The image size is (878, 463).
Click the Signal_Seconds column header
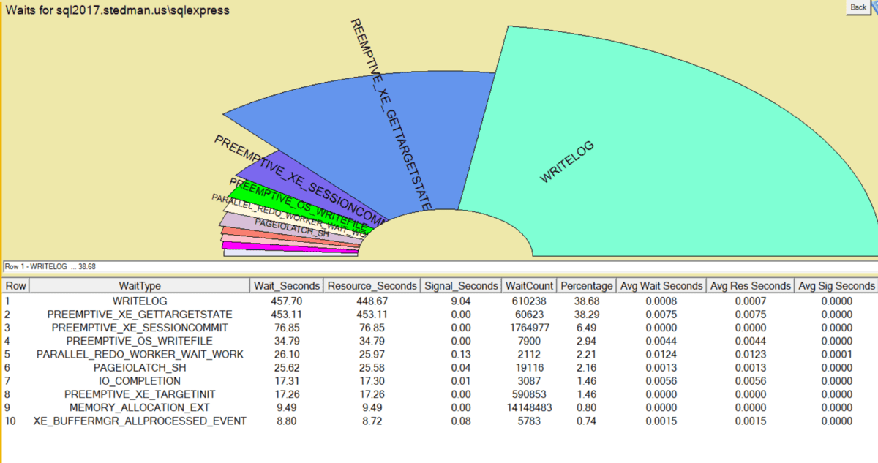point(461,286)
